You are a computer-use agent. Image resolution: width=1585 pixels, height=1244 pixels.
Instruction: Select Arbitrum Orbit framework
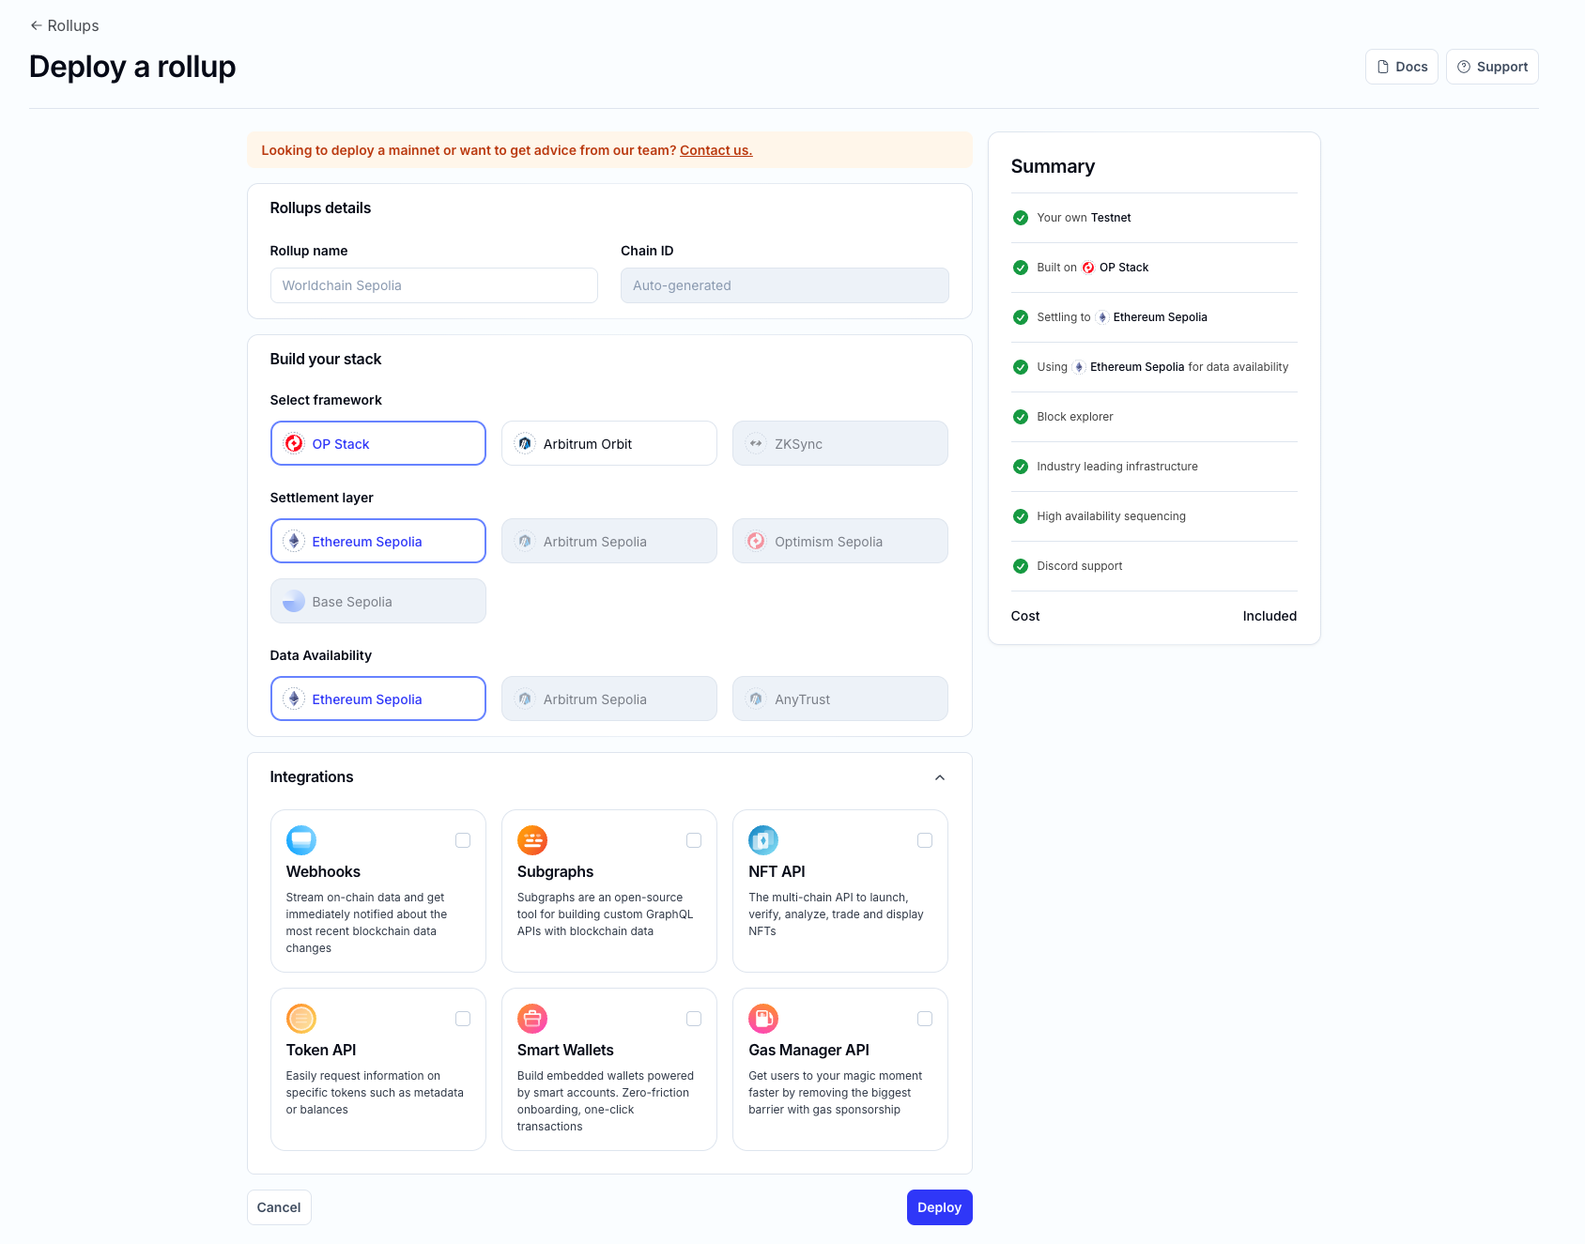(x=608, y=443)
